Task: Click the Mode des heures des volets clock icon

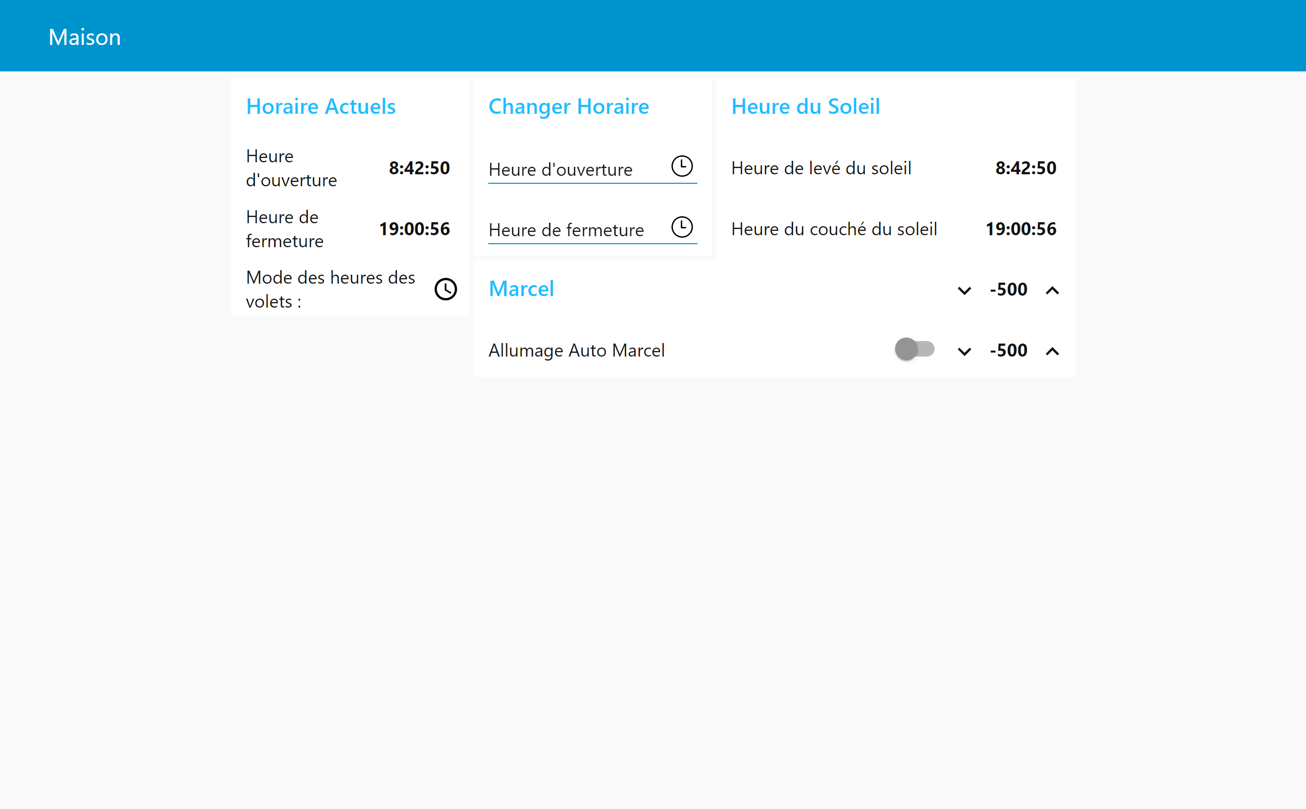Action: click(445, 290)
